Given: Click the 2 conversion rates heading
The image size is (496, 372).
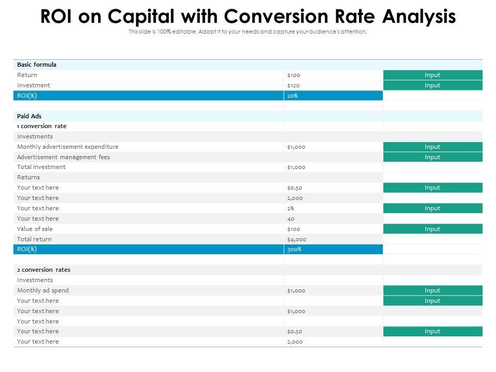Looking at the screenshot, I should click(43, 270).
